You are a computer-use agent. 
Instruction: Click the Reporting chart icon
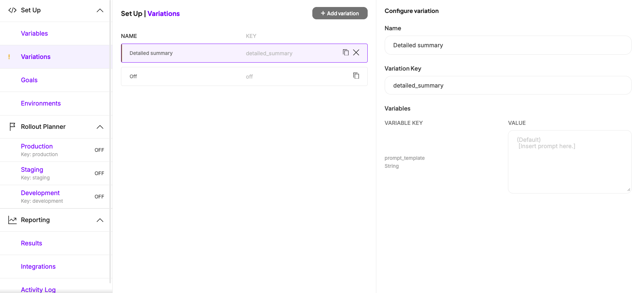(x=12, y=220)
